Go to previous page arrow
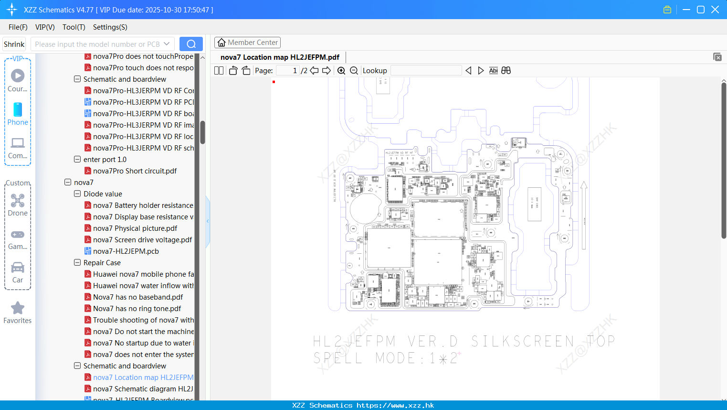 [314, 71]
